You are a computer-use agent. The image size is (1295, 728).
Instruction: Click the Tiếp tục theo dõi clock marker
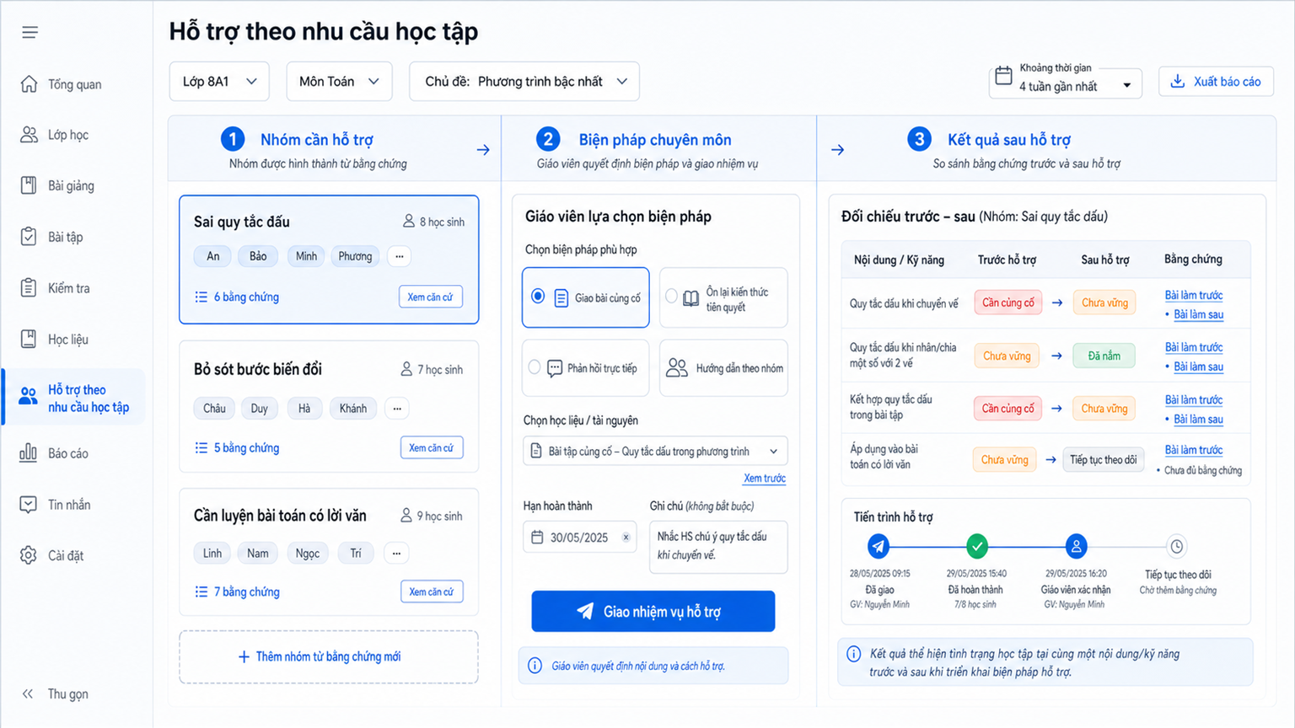pos(1176,546)
